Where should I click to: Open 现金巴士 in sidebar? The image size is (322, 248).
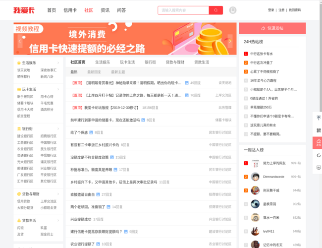point(47,234)
